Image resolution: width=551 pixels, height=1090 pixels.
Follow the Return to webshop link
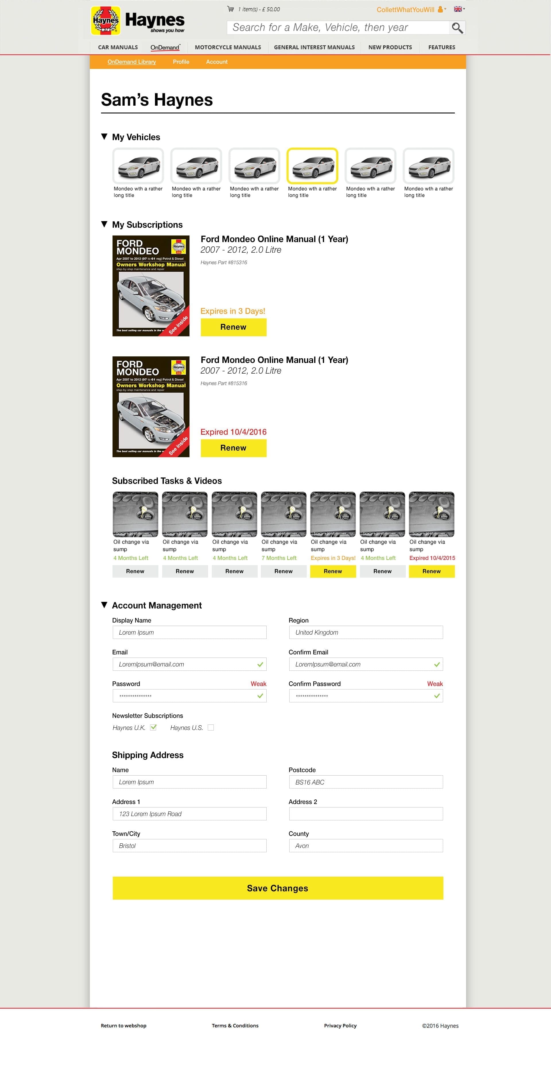[123, 1026]
